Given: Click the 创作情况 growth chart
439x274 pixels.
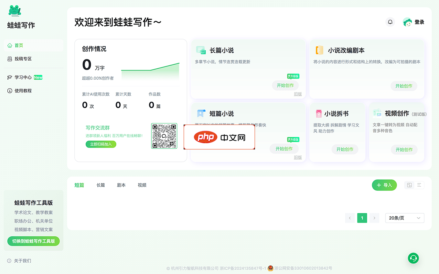Looking at the screenshot, I should [x=150, y=71].
